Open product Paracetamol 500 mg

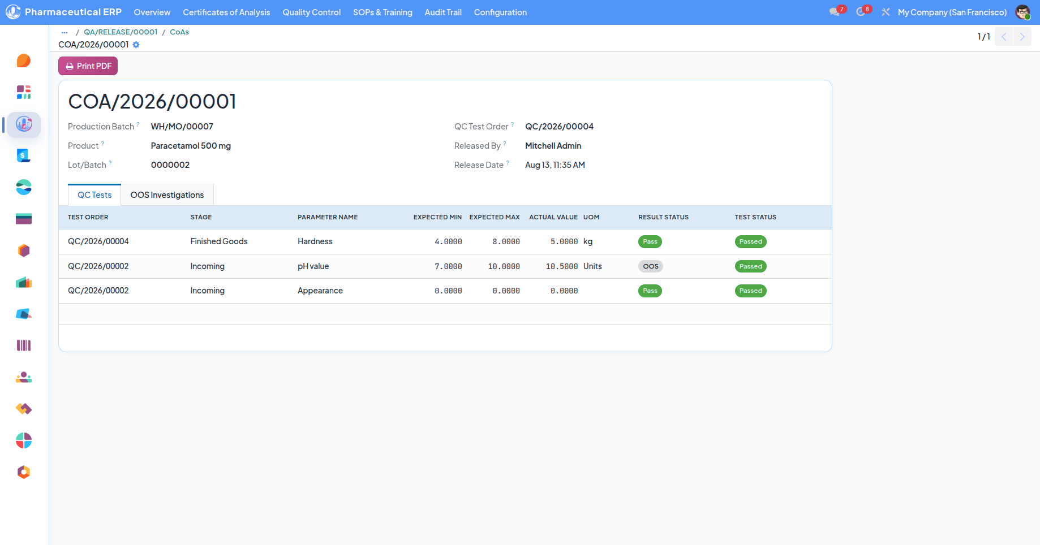[191, 146]
